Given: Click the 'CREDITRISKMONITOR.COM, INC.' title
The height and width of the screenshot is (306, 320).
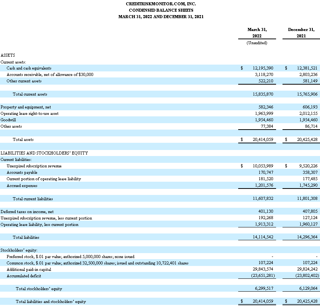Looking at the screenshot, I should [161, 4].
